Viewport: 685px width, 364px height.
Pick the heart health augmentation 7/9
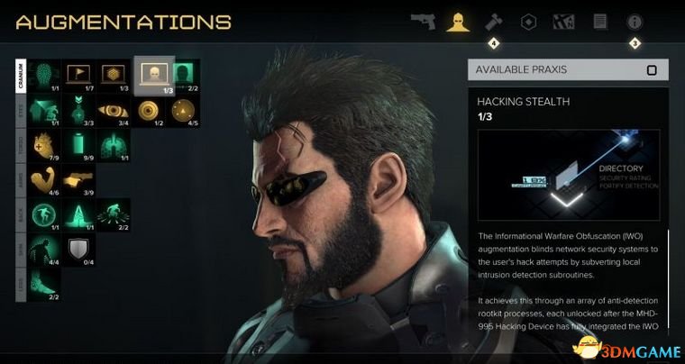tap(43, 146)
